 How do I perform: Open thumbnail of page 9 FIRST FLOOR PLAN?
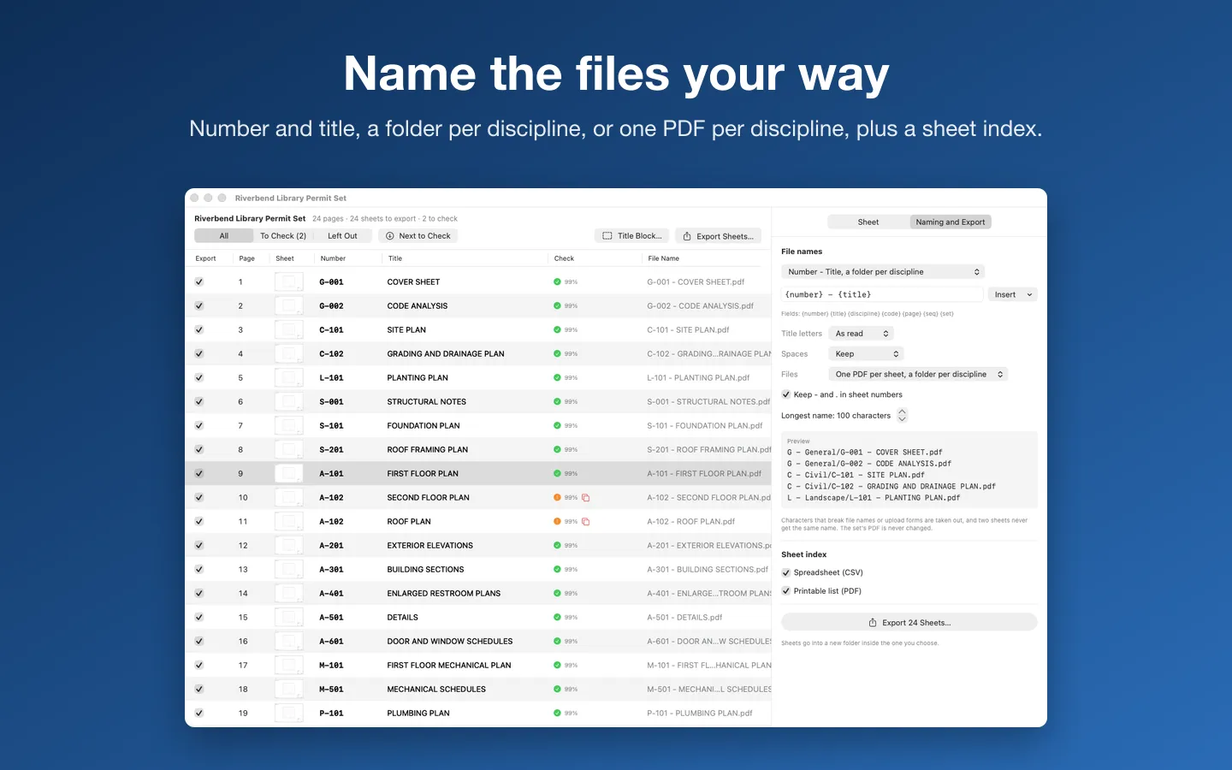pos(289,473)
